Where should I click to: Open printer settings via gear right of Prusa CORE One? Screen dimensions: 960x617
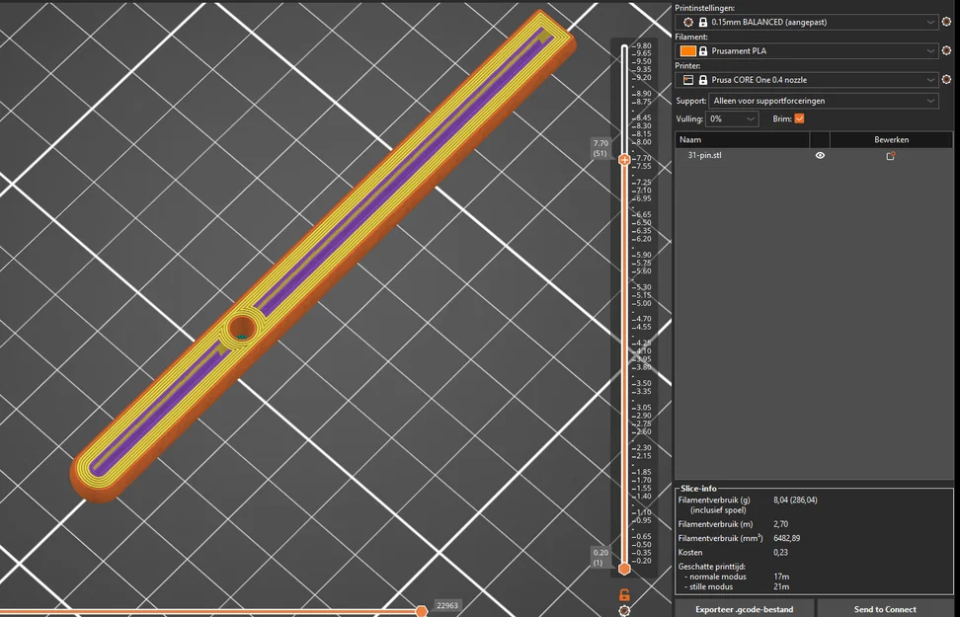pos(946,80)
